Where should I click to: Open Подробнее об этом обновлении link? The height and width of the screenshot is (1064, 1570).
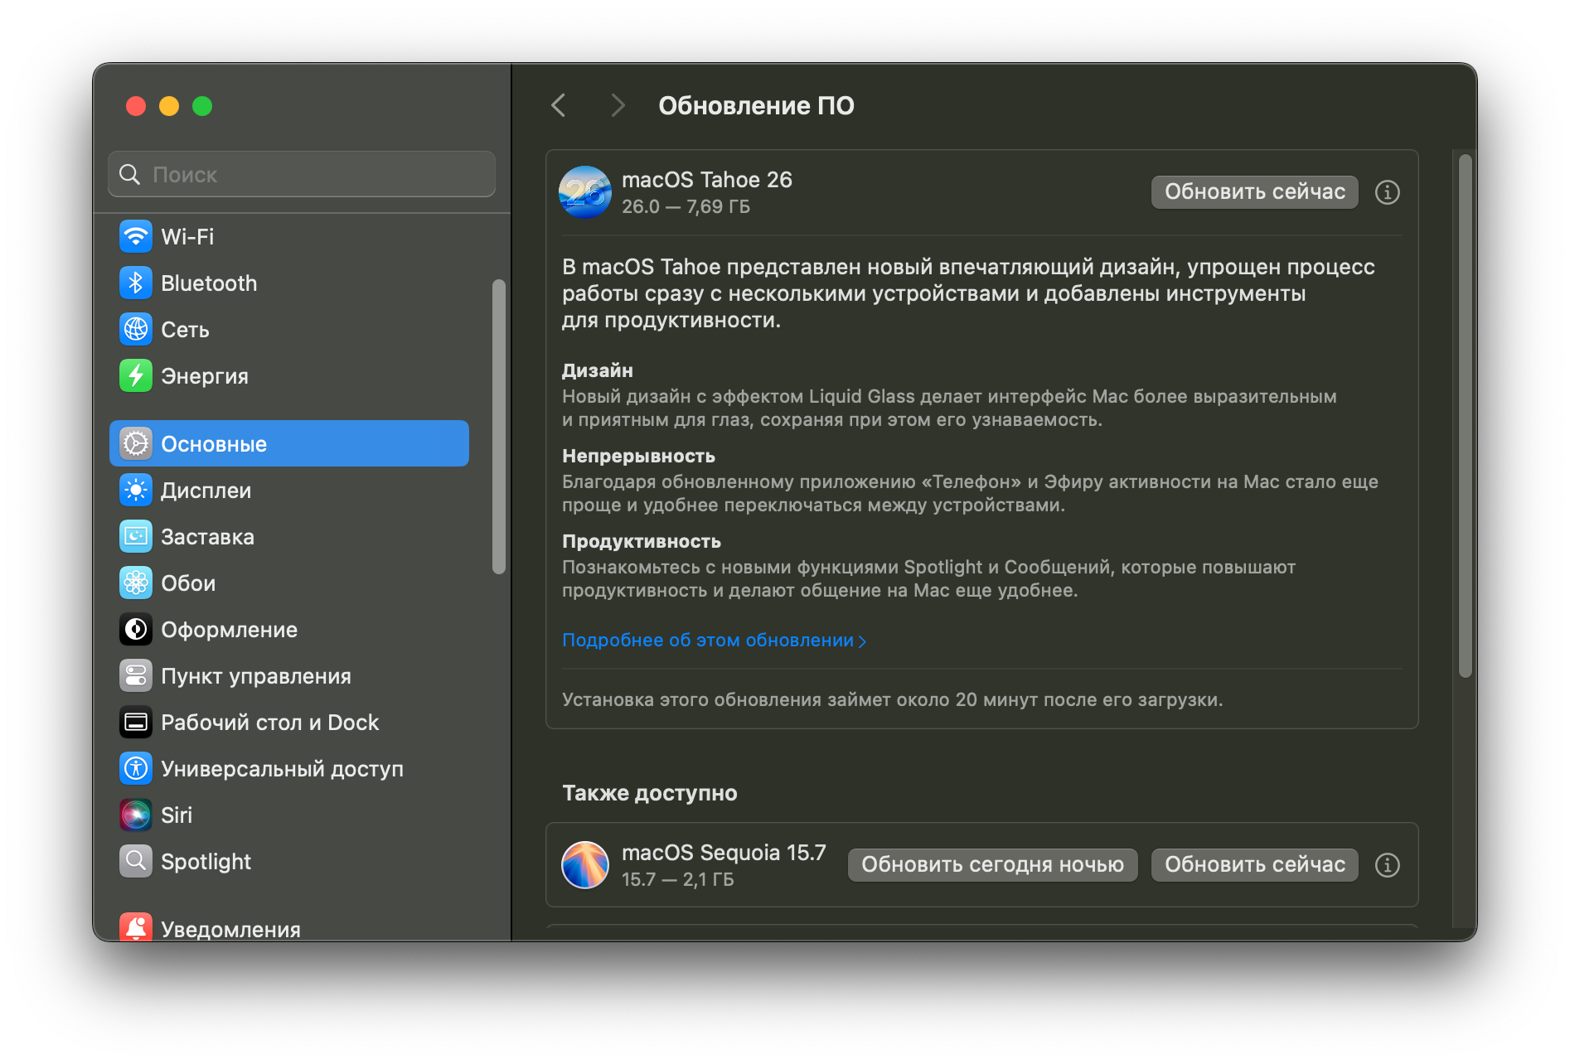pyautogui.click(x=715, y=641)
